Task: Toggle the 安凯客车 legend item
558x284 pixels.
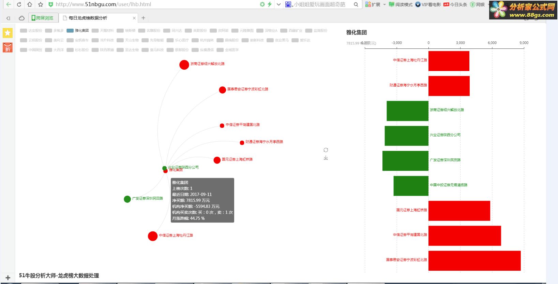Action: point(78,40)
